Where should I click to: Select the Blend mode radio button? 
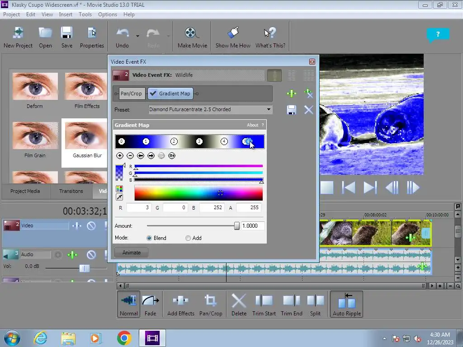[149, 238]
